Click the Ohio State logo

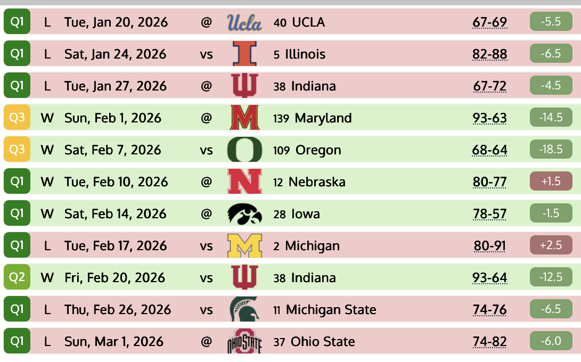(244, 342)
